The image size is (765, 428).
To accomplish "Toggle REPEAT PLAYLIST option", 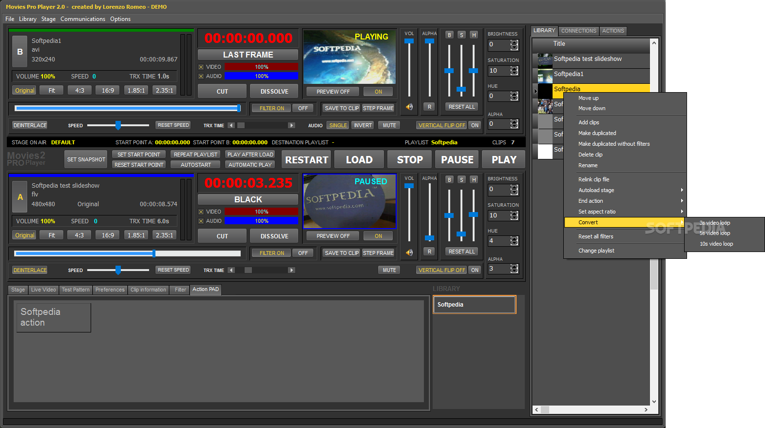I will pyautogui.click(x=195, y=155).
